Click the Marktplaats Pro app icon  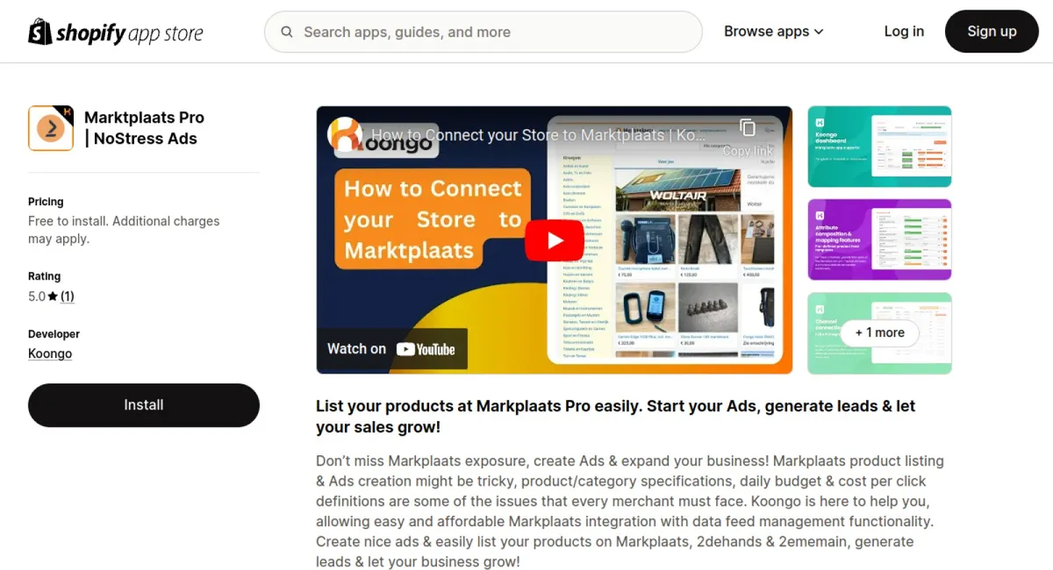[x=51, y=128]
